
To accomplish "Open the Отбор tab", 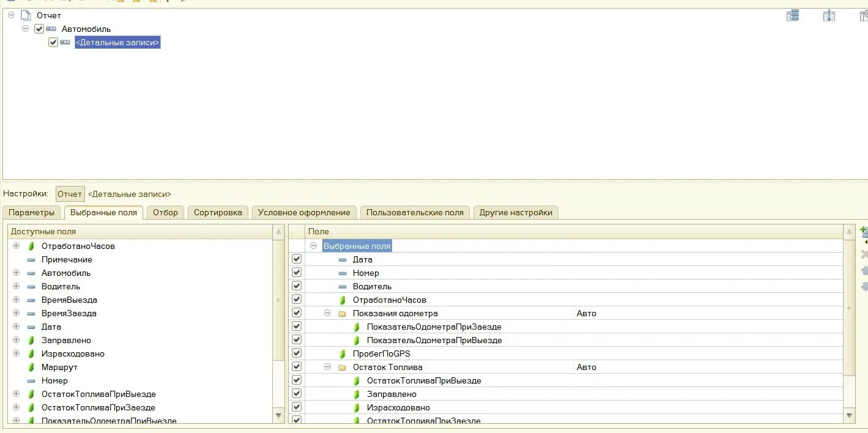I will [165, 213].
